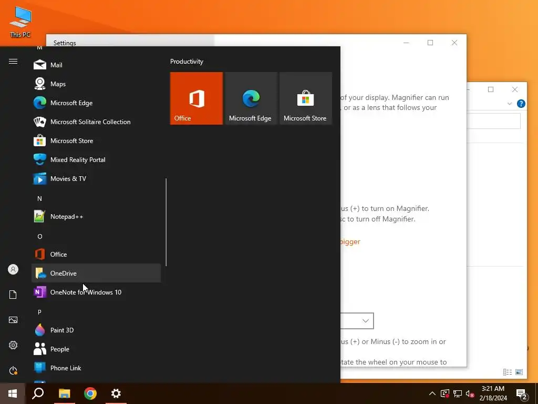Expand the ribbon chevron in File Explorer window
538x404 pixels.
(510, 104)
